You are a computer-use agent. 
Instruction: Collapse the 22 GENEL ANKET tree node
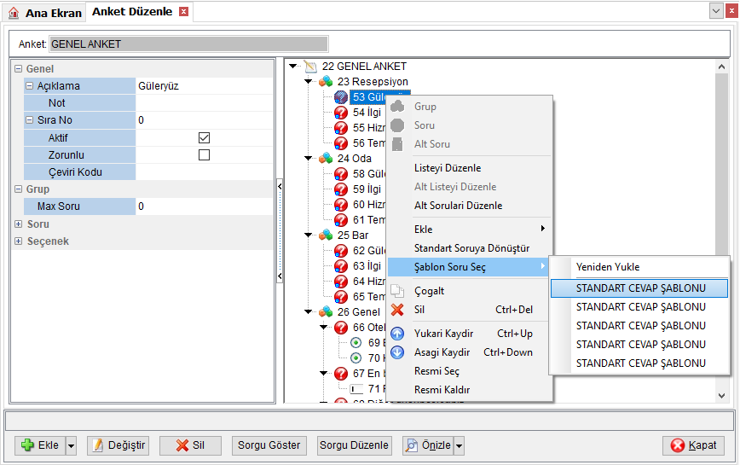tap(293, 66)
